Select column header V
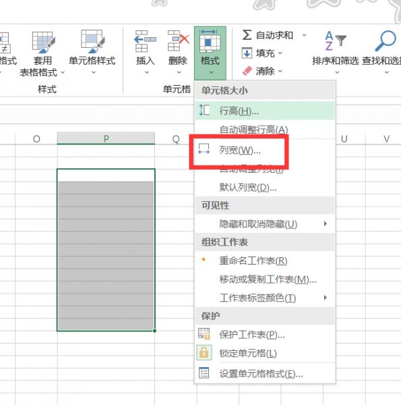 click(386, 139)
